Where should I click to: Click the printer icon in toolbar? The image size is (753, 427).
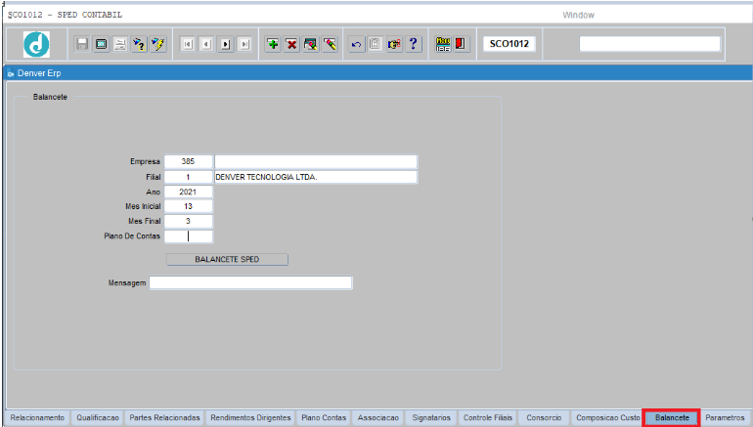point(119,44)
